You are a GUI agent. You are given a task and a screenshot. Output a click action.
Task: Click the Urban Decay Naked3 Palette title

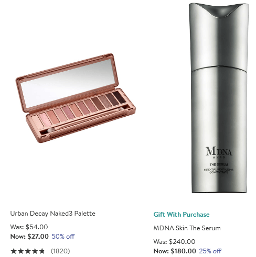52,214
